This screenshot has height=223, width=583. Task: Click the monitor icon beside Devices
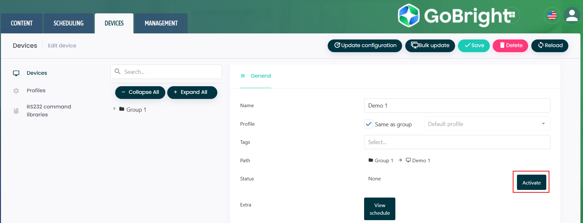click(16, 73)
